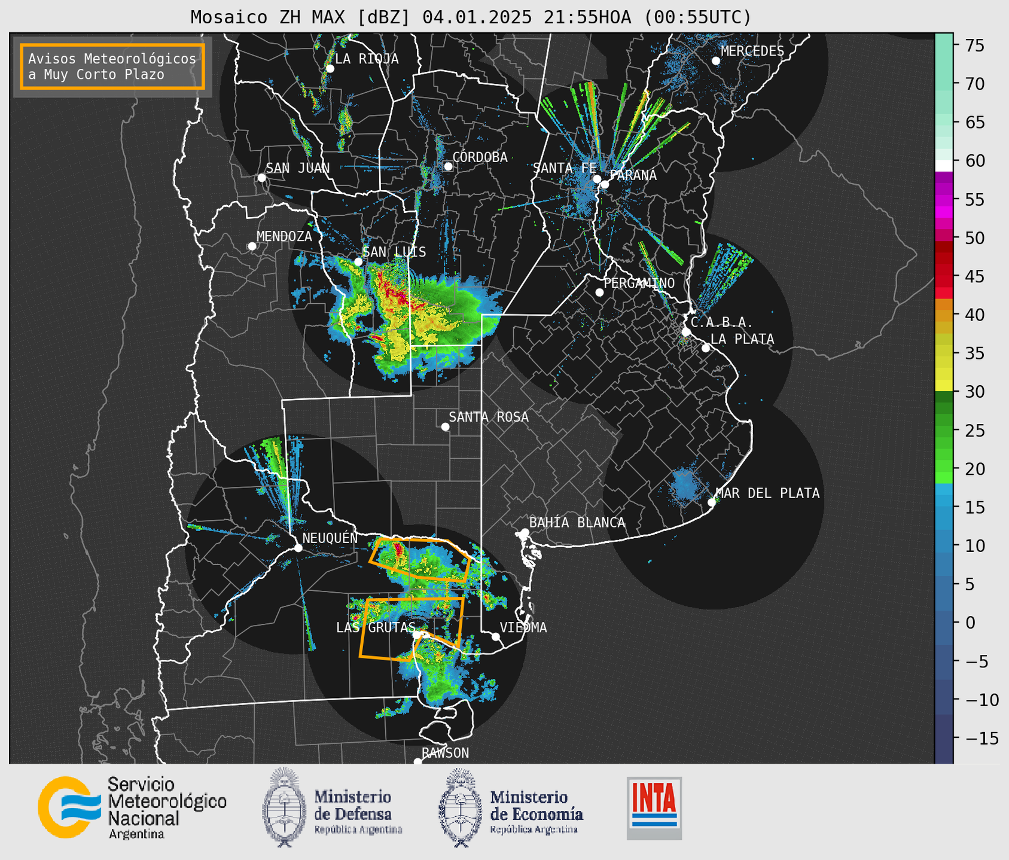Click the CÓRDOBA city label
The height and width of the screenshot is (860, 1009).
coord(480,157)
